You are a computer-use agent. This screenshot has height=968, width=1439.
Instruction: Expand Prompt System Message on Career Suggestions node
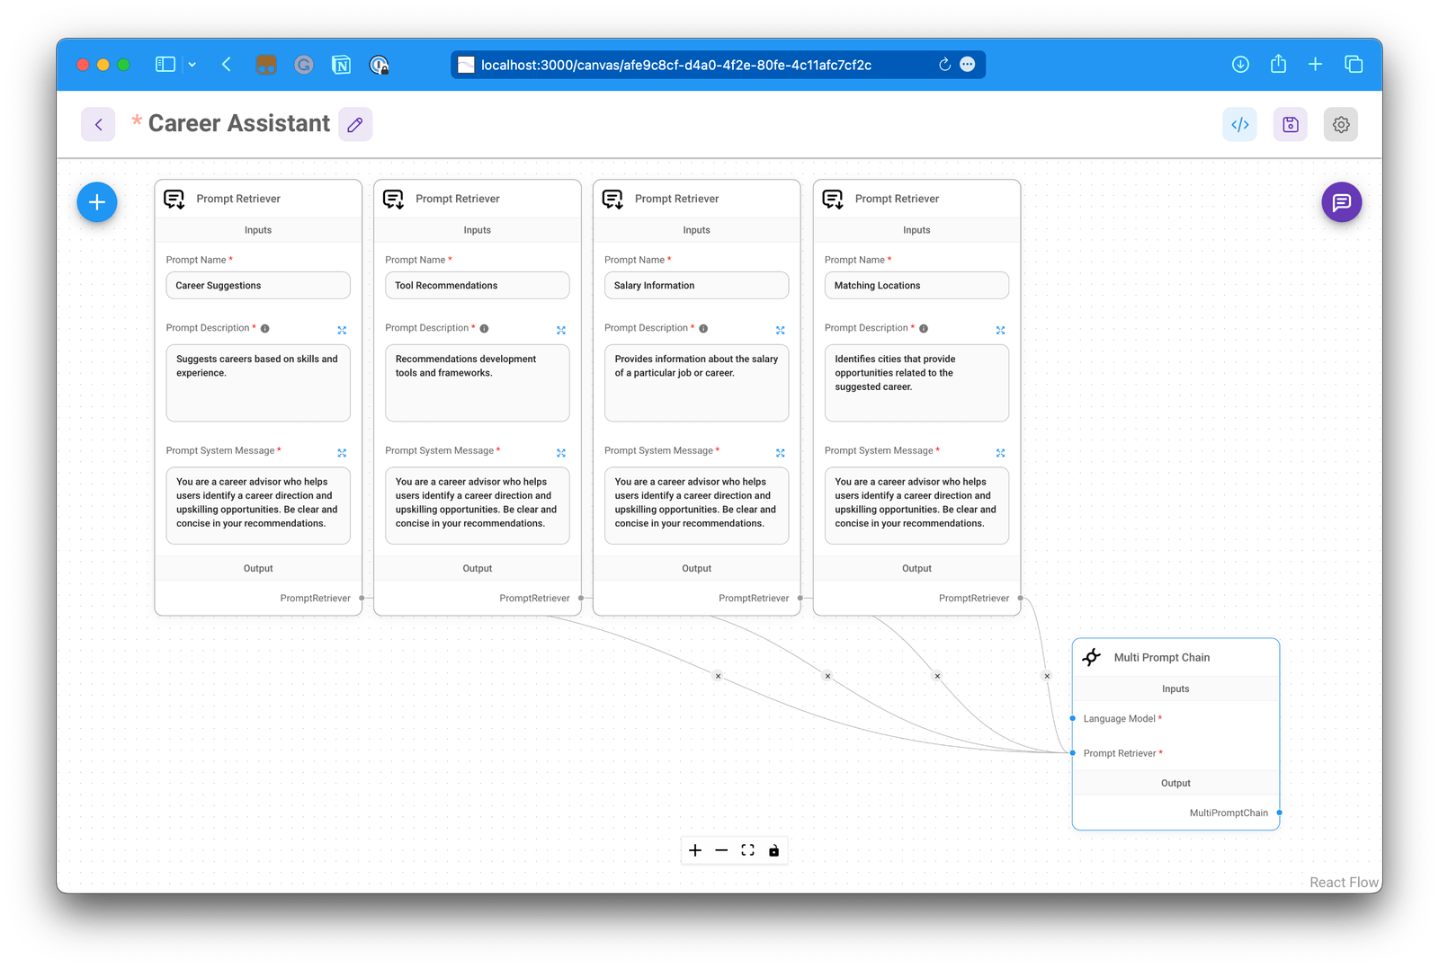pos(342,452)
